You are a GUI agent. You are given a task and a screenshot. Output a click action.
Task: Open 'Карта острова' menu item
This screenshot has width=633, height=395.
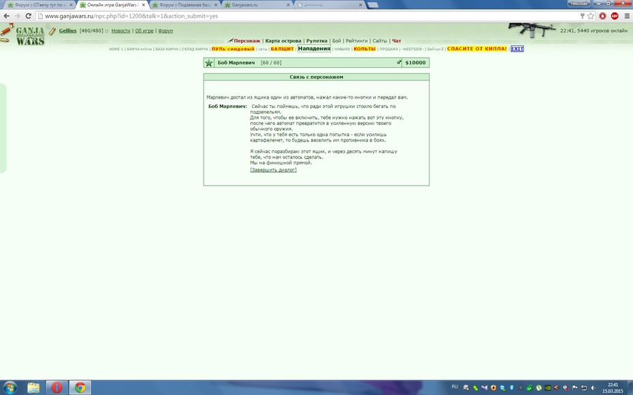283,41
